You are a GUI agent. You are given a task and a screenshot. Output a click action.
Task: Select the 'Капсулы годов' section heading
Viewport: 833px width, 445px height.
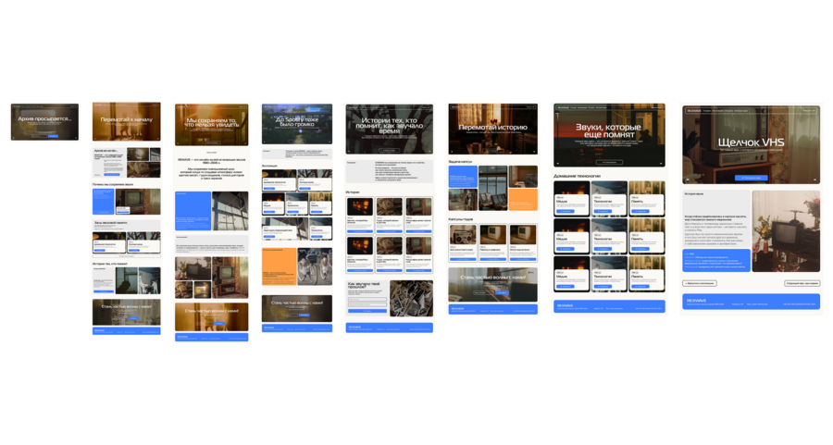(x=461, y=218)
